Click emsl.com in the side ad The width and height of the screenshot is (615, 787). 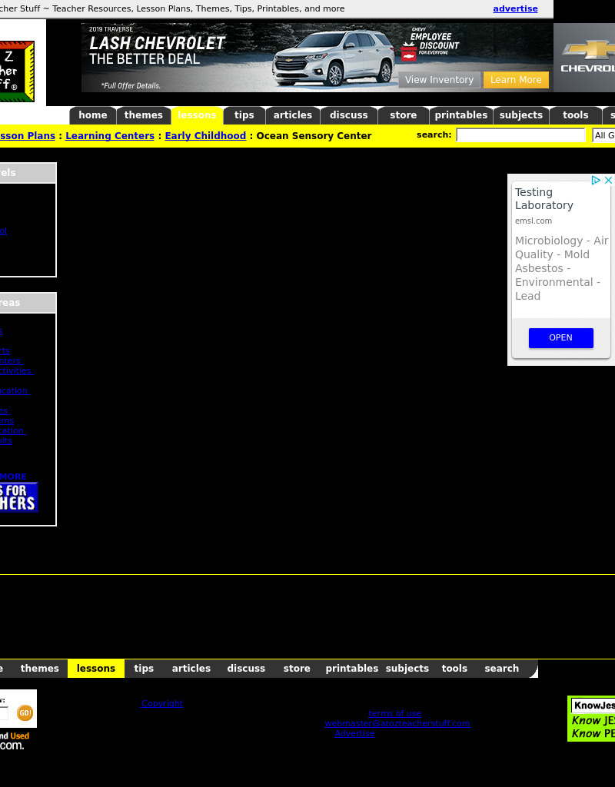[534, 221]
